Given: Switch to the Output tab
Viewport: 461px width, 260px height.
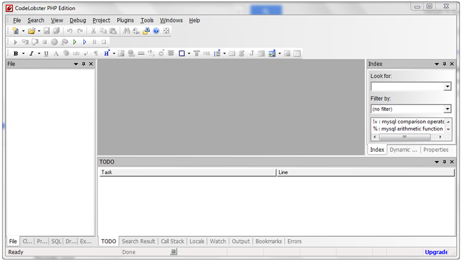Looking at the screenshot, I should tap(241, 242).
